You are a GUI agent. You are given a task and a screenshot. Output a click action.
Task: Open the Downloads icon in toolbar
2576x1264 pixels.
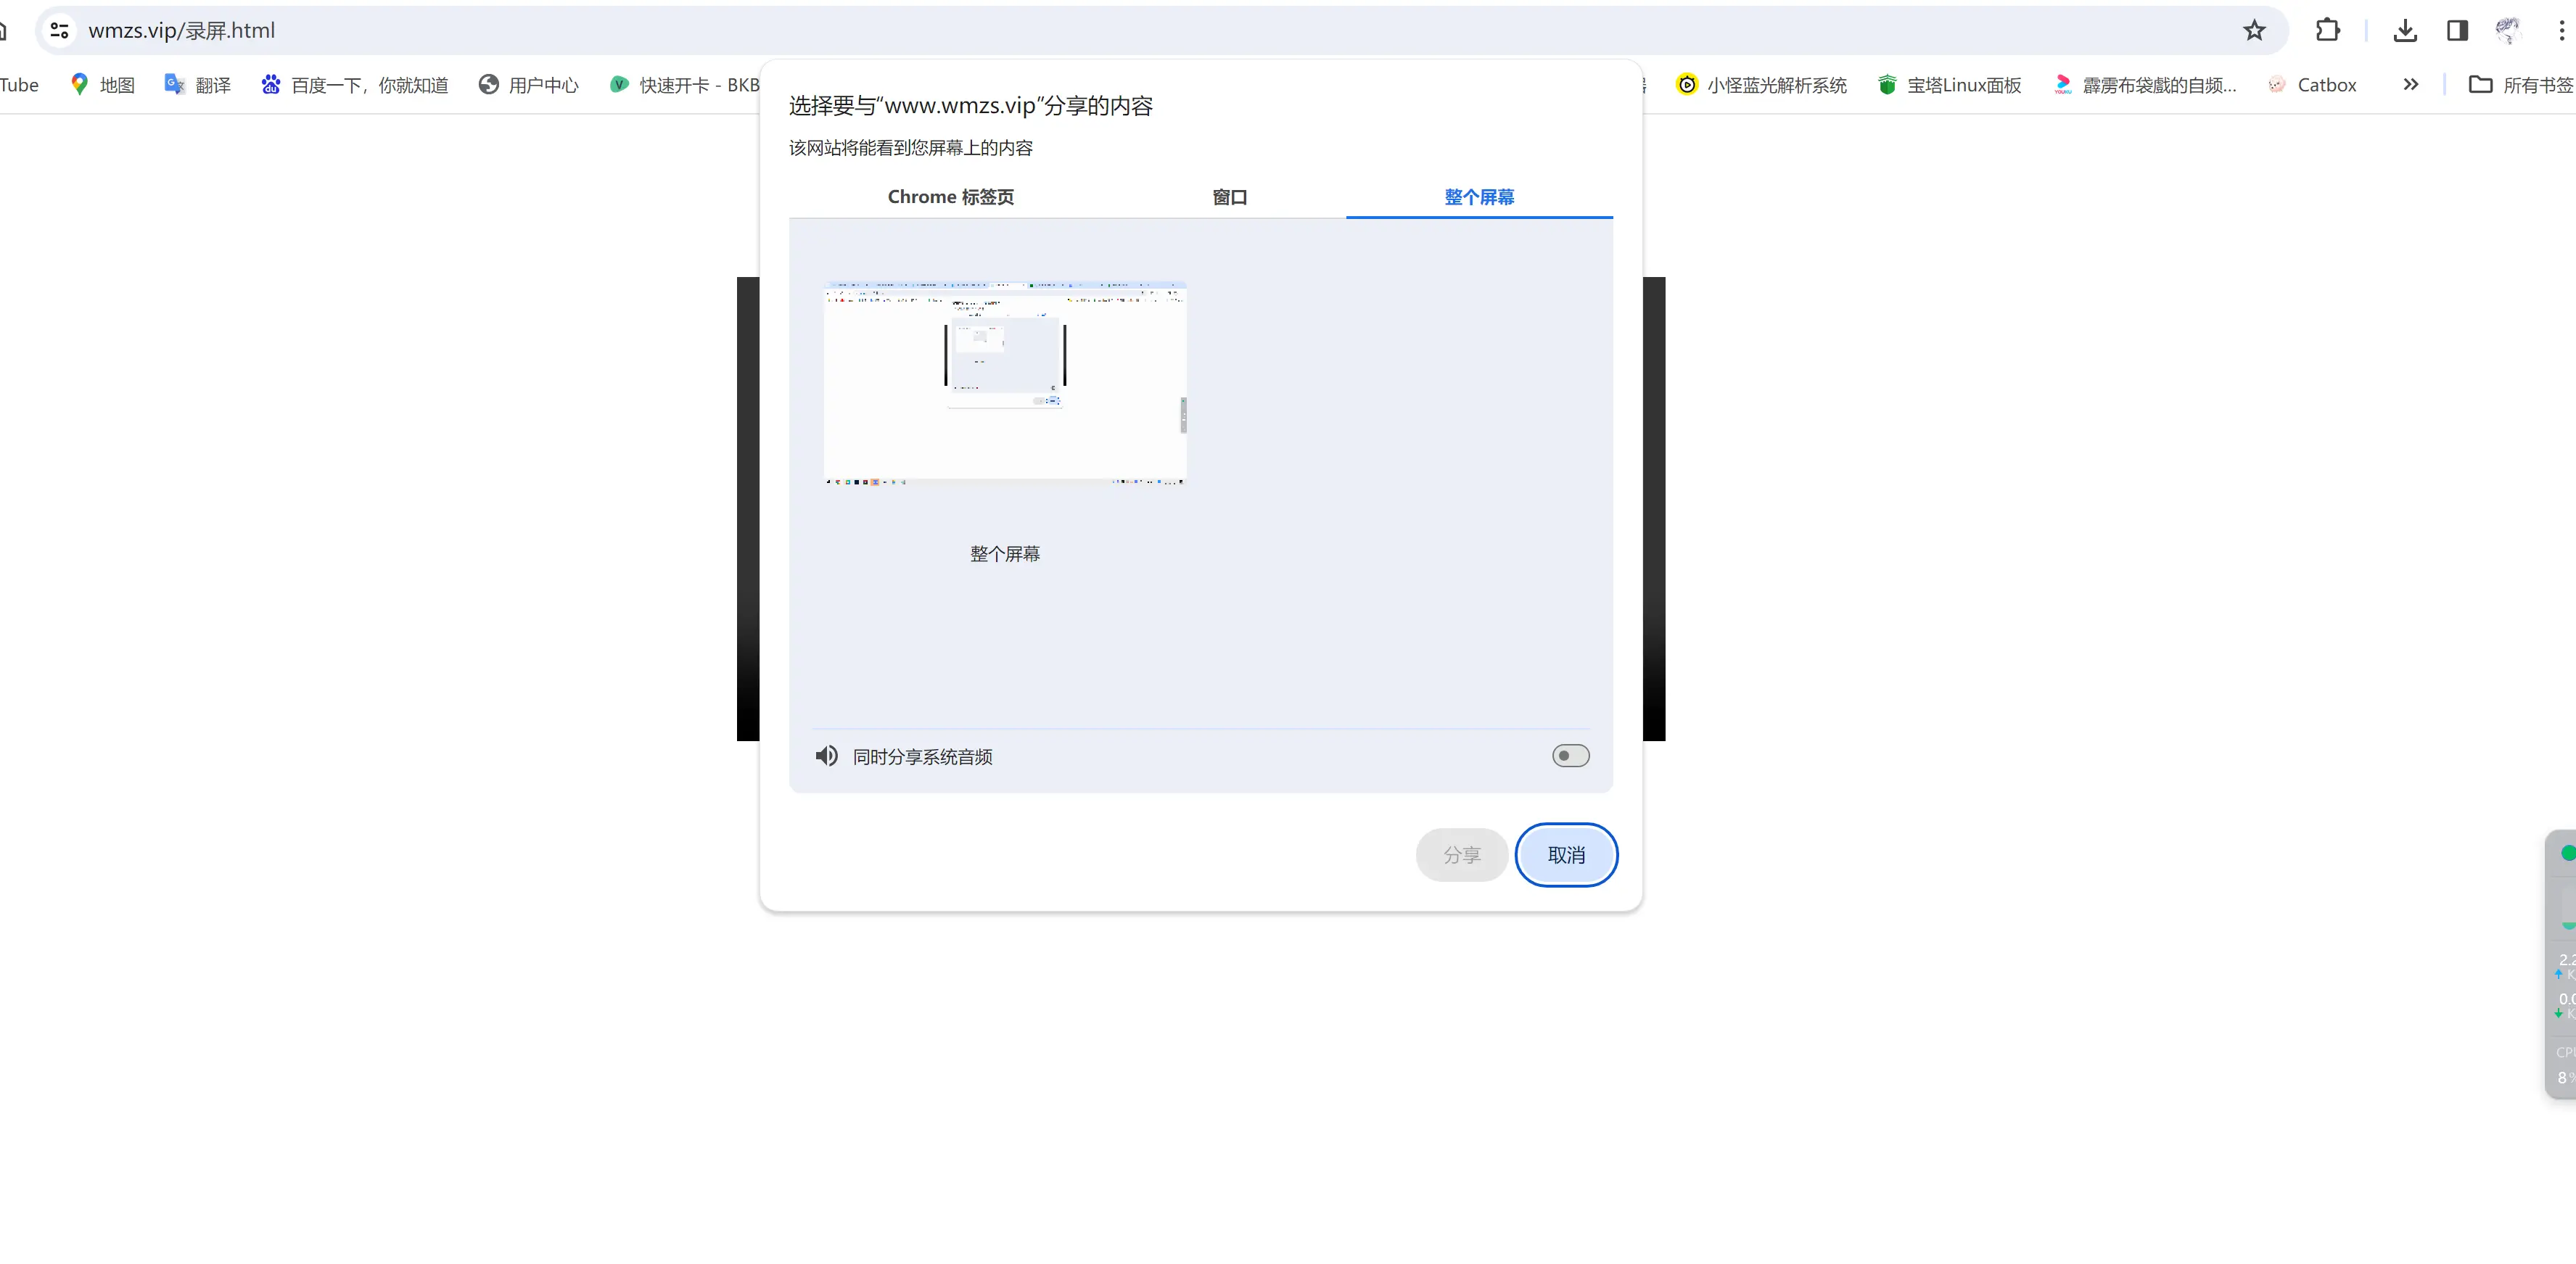pos(2405,31)
